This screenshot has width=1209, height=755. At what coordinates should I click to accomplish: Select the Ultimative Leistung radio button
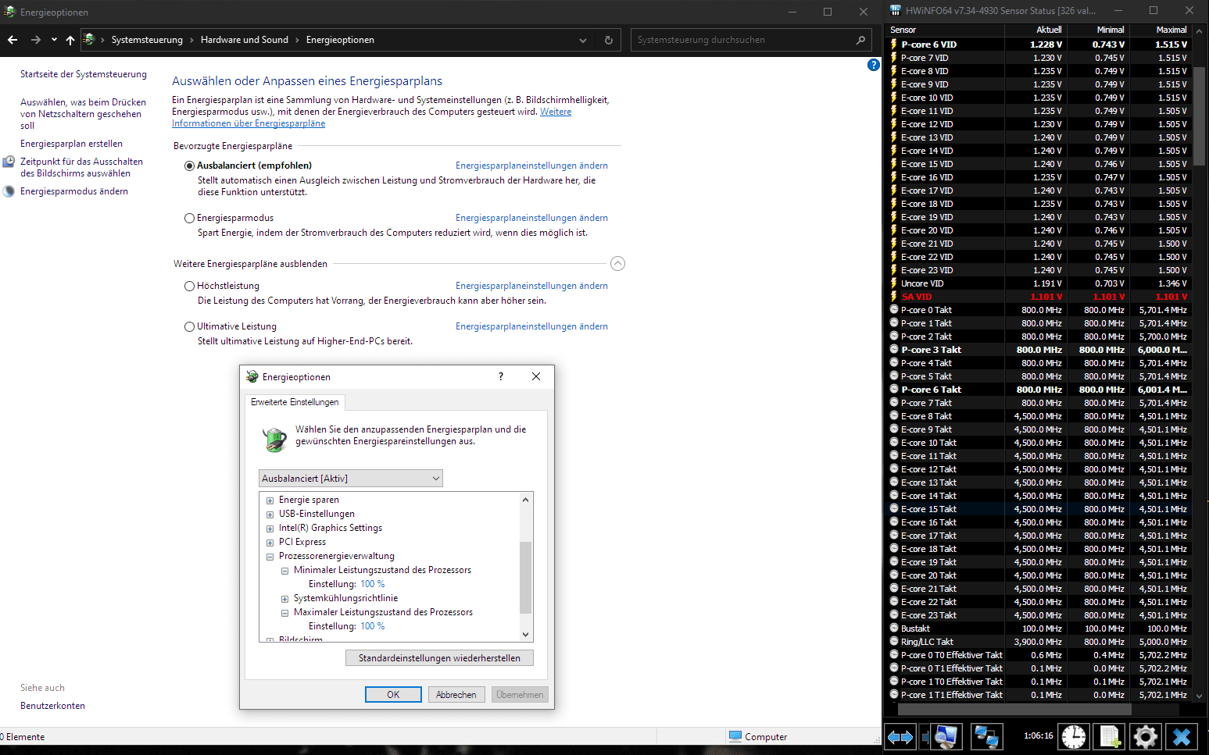[189, 326]
